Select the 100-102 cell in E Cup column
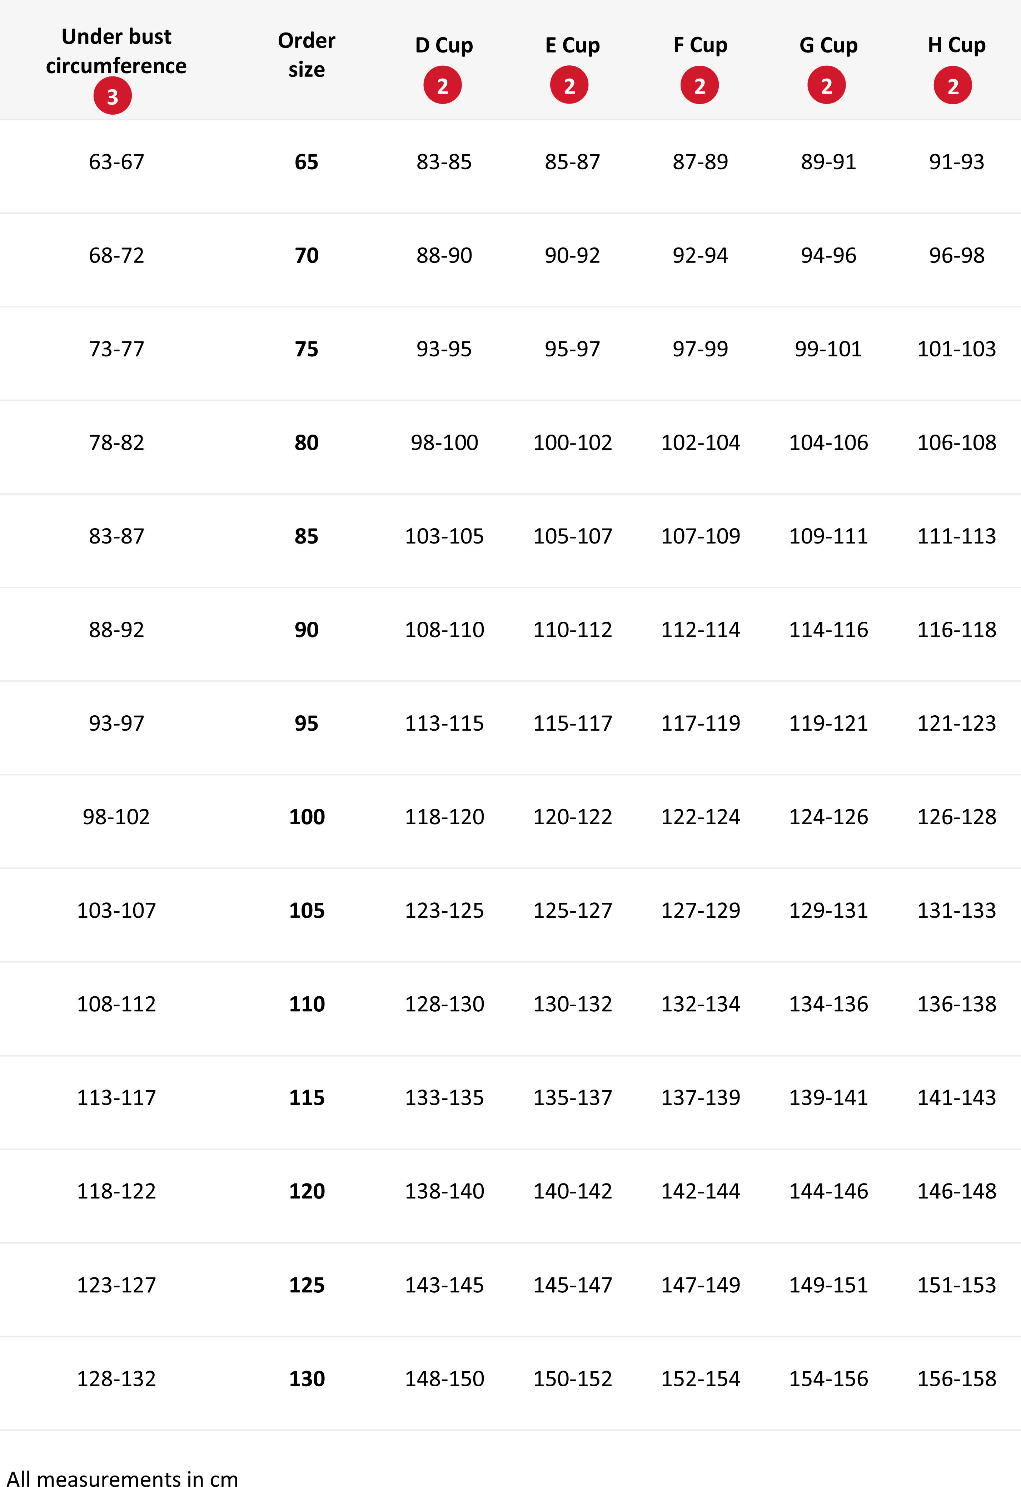 click(x=573, y=443)
